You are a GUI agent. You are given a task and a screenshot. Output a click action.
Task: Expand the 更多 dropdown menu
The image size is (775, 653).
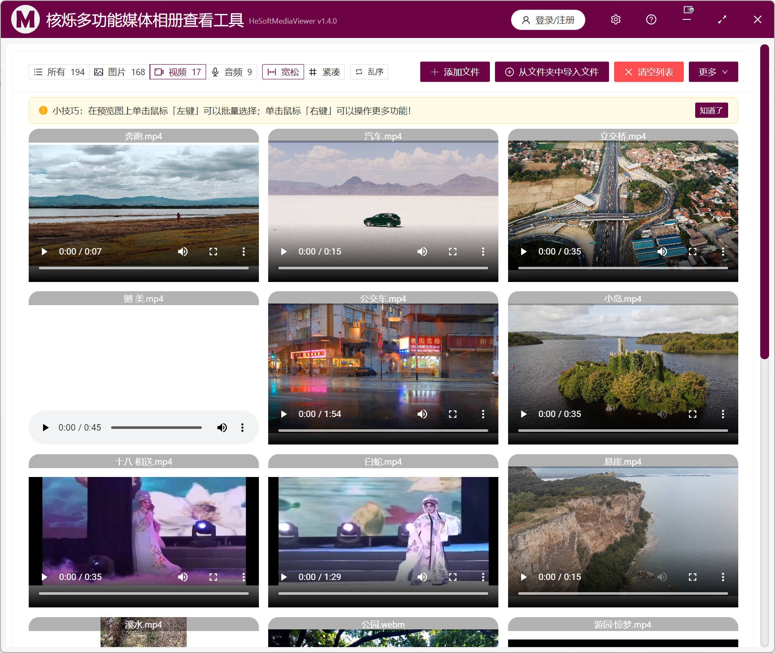[713, 72]
